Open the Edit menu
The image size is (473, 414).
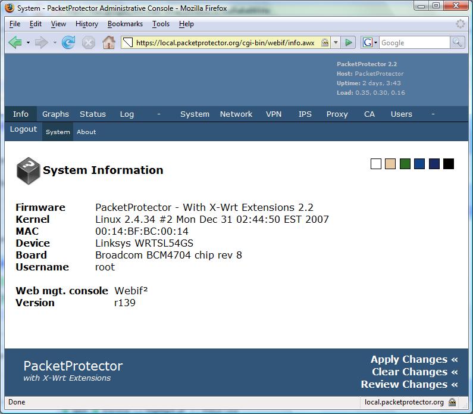coord(36,24)
